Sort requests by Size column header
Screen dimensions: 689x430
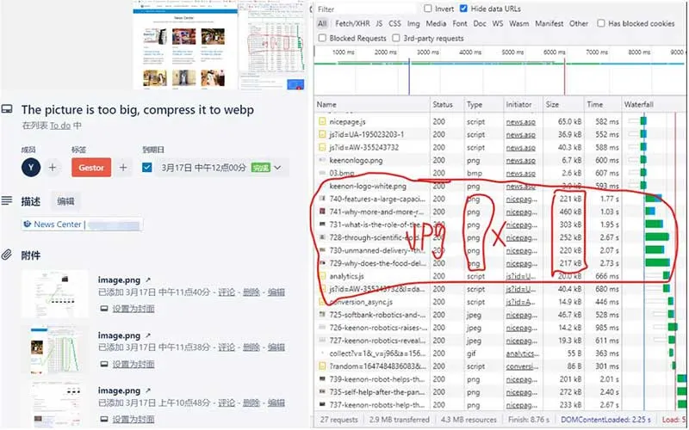pyautogui.click(x=552, y=104)
